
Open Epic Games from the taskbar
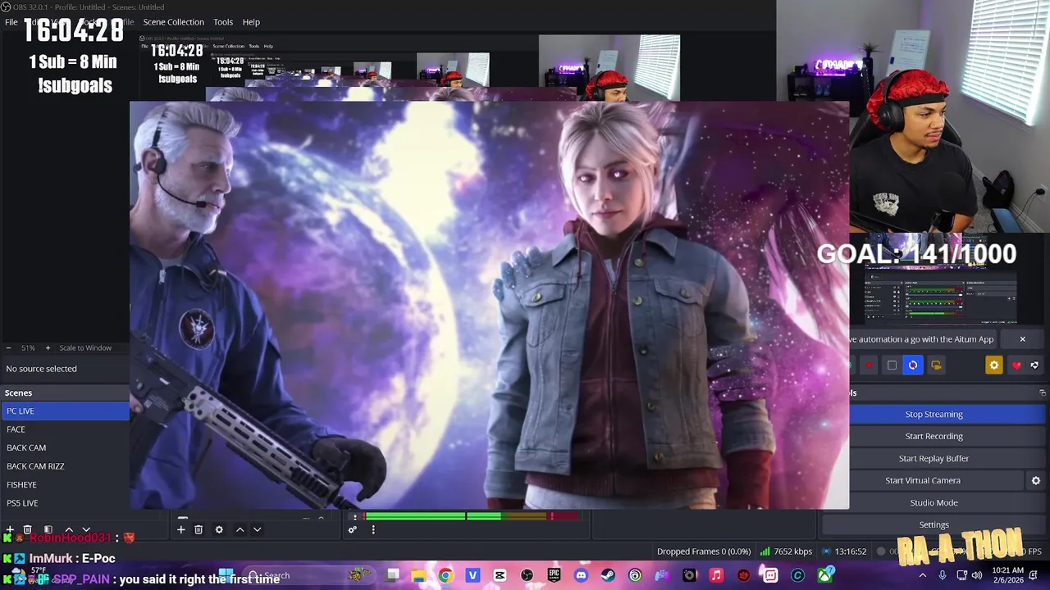pyautogui.click(x=554, y=575)
